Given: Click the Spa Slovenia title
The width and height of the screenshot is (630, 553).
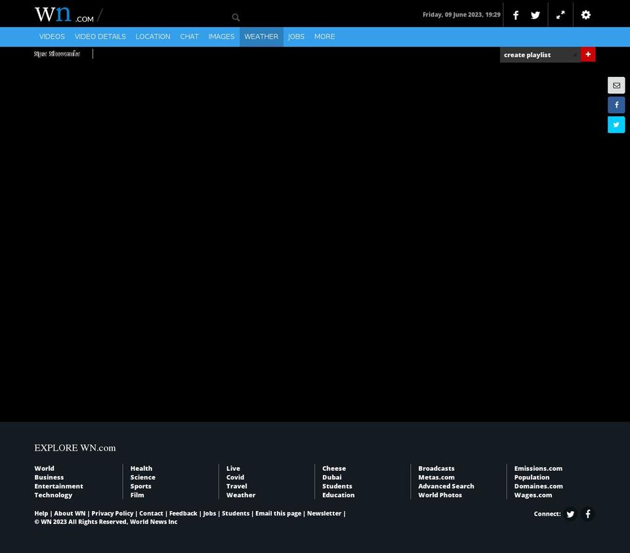Looking at the screenshot, I should tap(57, 54).
